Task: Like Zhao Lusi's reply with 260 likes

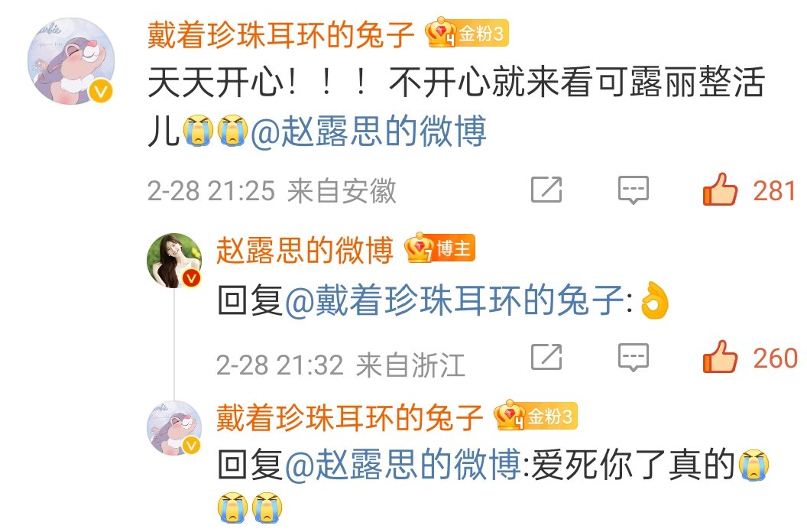Action: [x=720, y=357]
